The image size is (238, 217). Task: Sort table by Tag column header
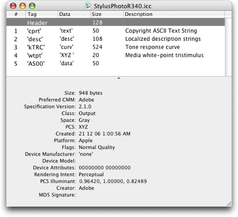pyautogui.click(x=42, y=14)
